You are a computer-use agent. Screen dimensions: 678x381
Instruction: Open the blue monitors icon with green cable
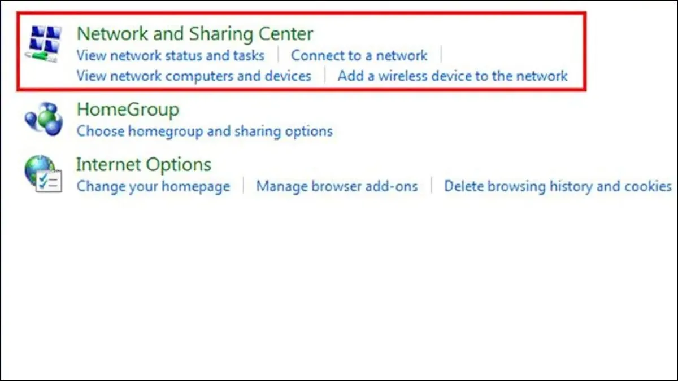(45, 43)
